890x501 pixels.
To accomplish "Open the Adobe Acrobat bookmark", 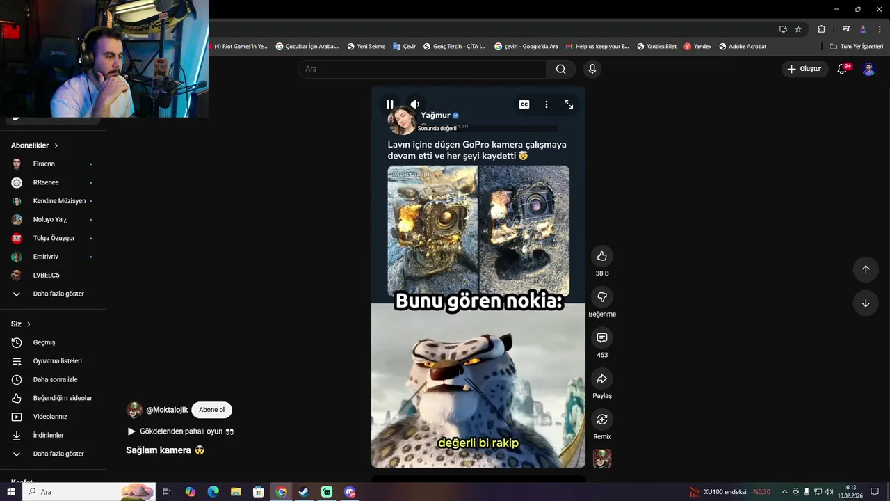I will (x=743, y=47).
